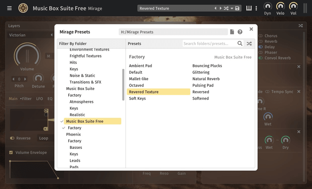Switch to the Main layer tab
The image size is (312, 189).
click(x=13, y=99)
